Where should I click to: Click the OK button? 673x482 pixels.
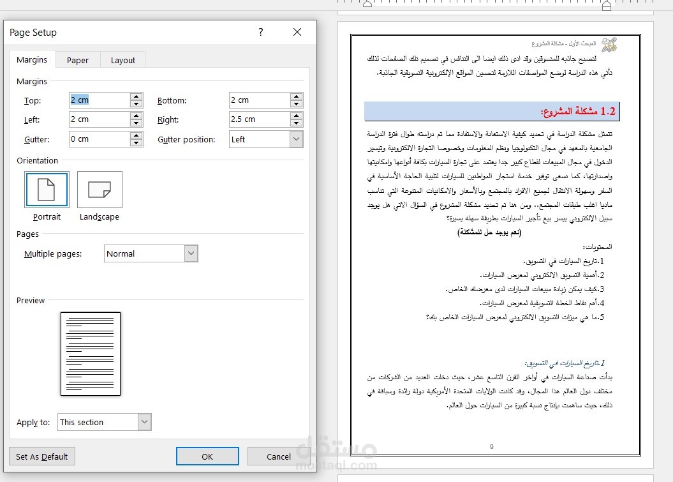coord(207,456)
